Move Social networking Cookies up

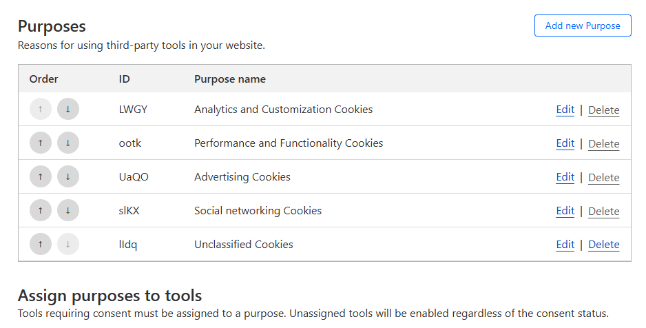coord(41,211)
